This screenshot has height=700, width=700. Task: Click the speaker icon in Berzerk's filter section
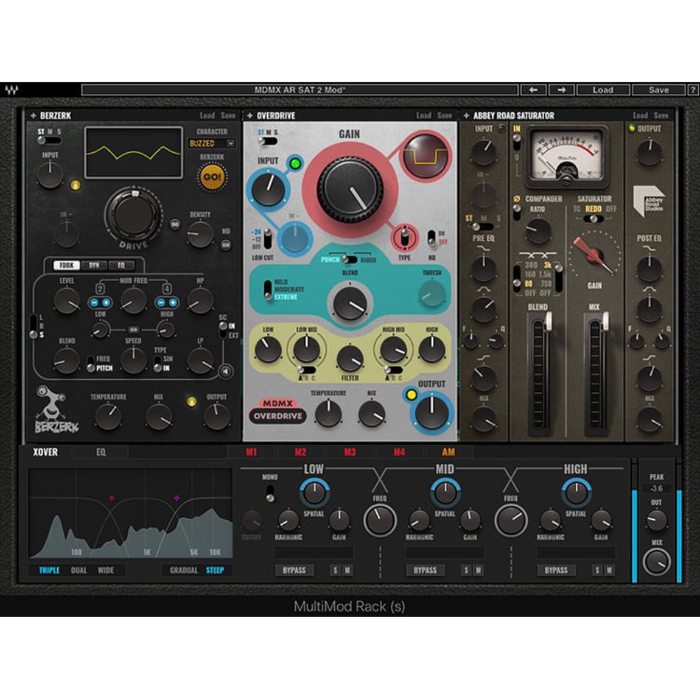(x=226, y=370)
